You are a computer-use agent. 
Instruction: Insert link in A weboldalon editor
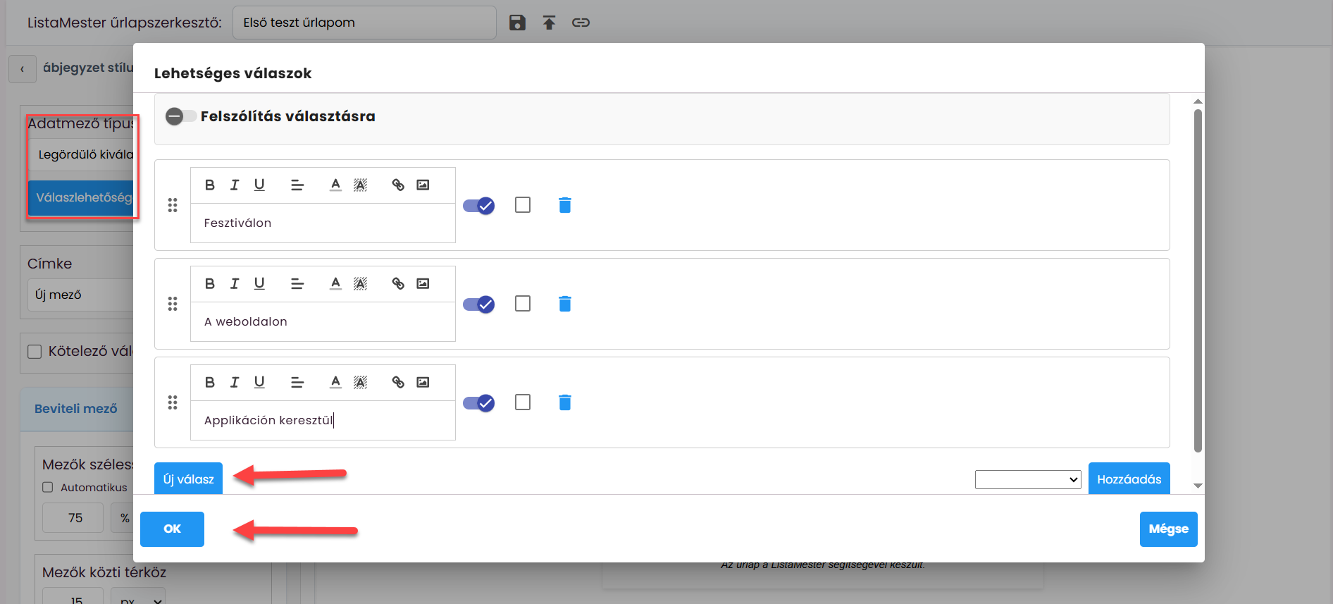pyautogui.click(x=398, y=283)
